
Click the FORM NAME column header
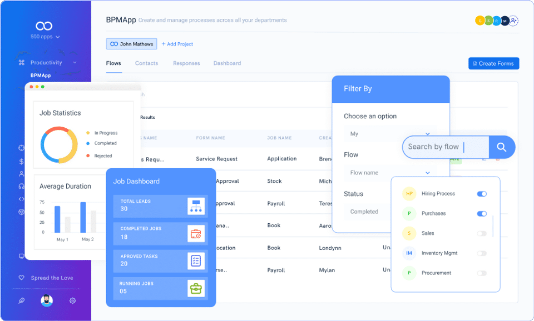pyautogui.click(x=210, y=138)
